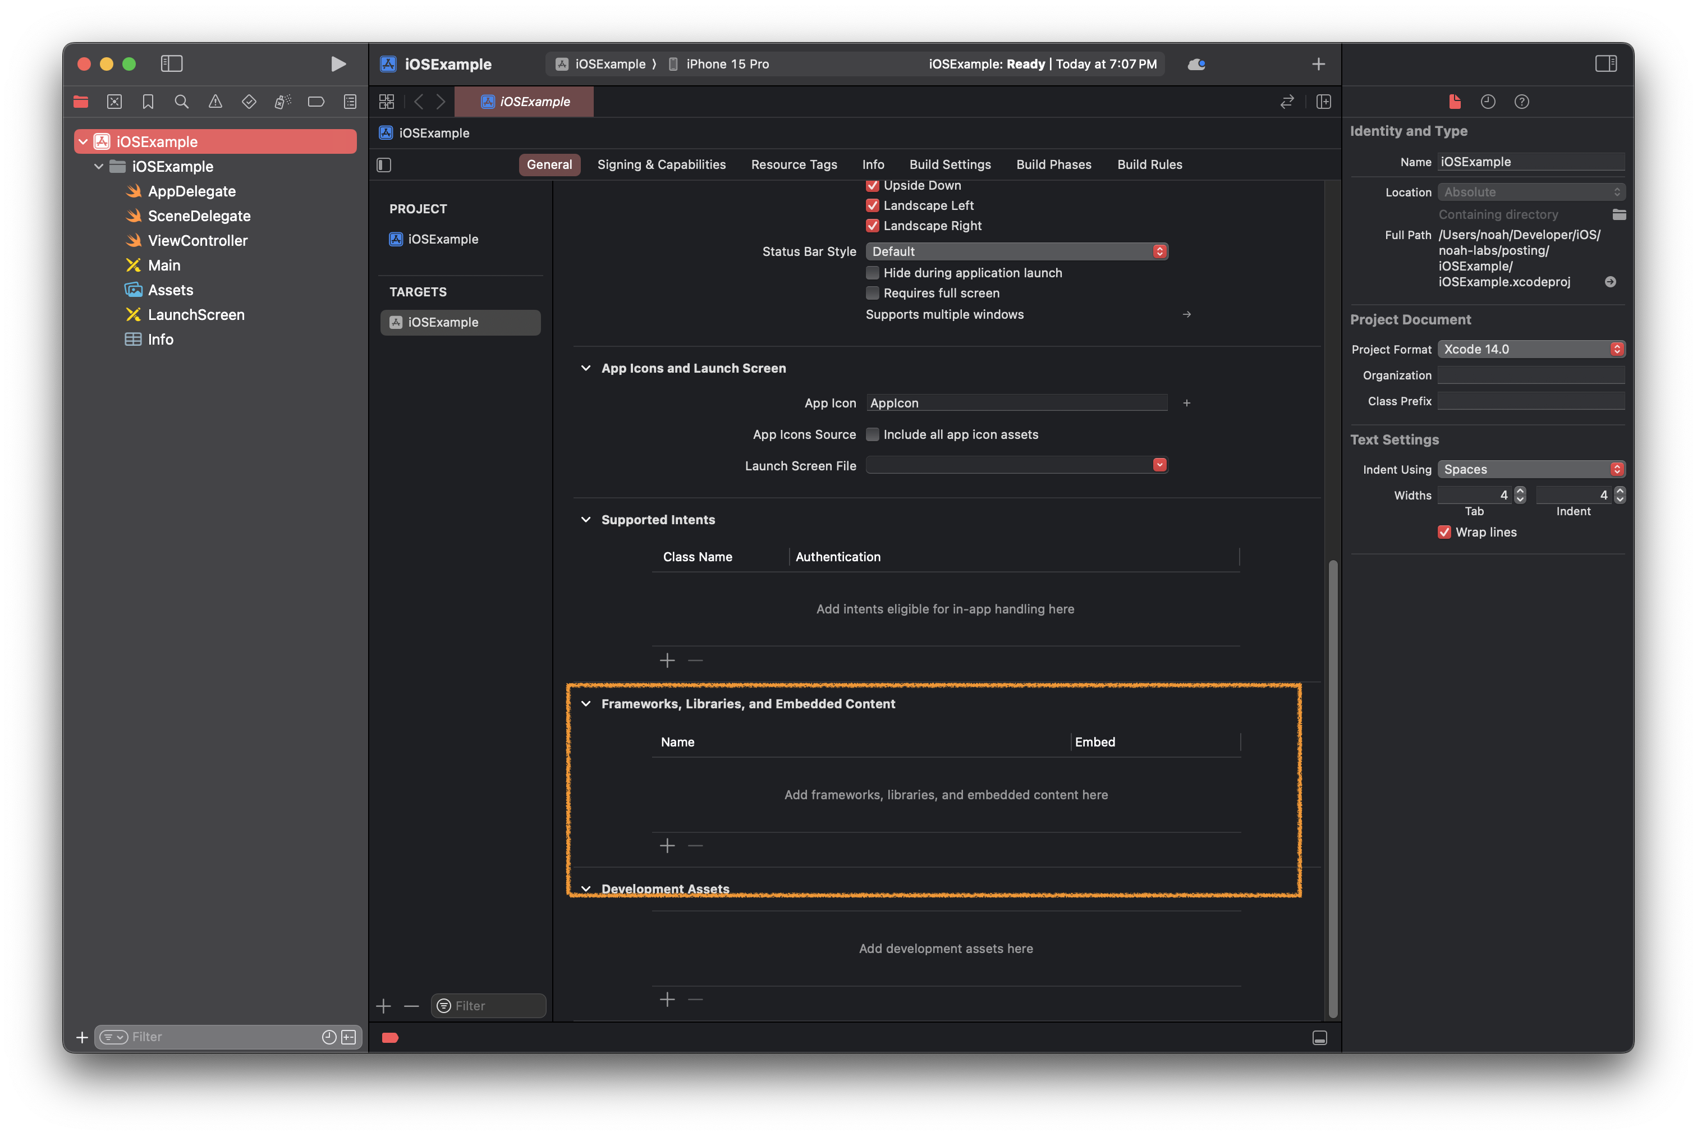Show the Quick Help inspector

1522,102
